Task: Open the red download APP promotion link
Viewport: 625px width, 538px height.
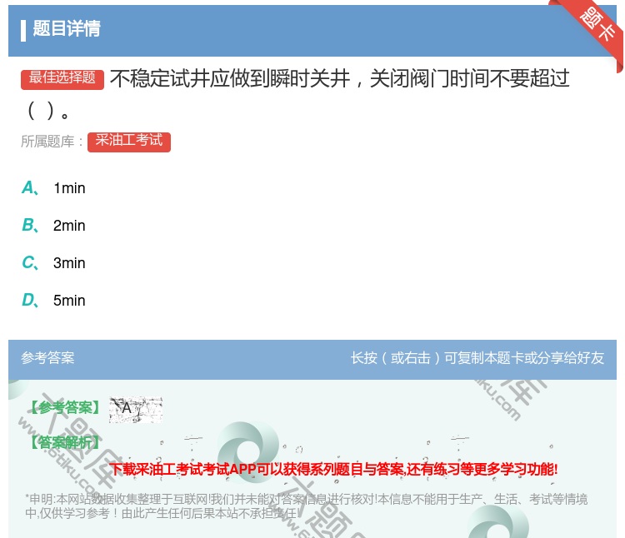Action: (333, 469)
